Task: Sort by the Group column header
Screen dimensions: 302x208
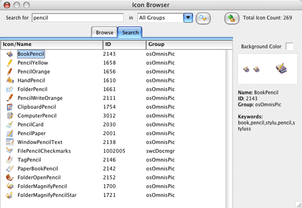Action: (x=189, y=44)
